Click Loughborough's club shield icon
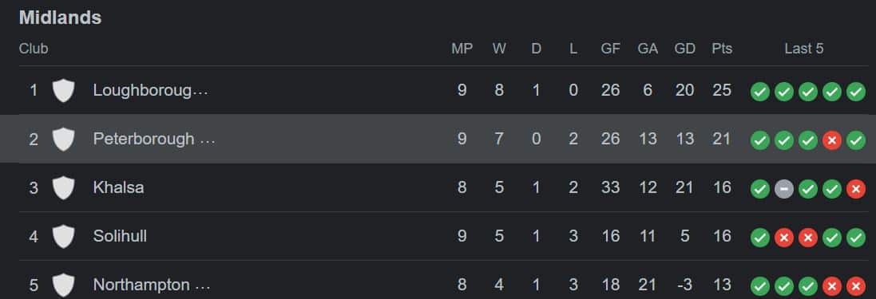The width and height of the screenshot is (876, 299). click(x=63, y=90)
